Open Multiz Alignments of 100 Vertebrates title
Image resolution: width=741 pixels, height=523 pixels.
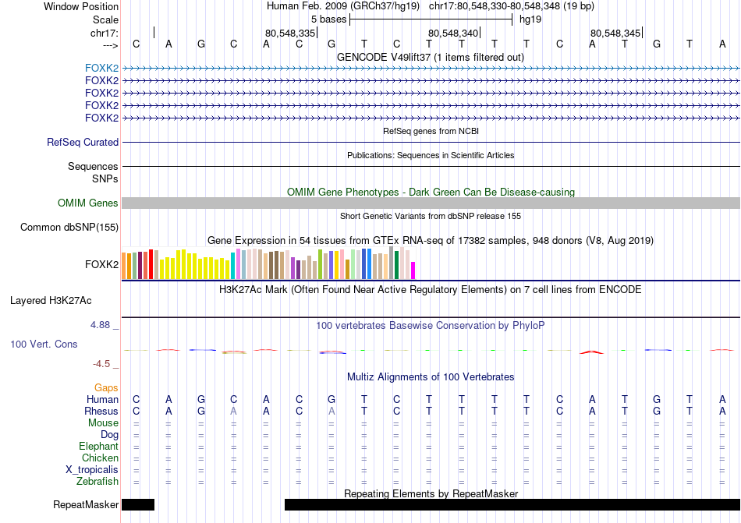431,376
